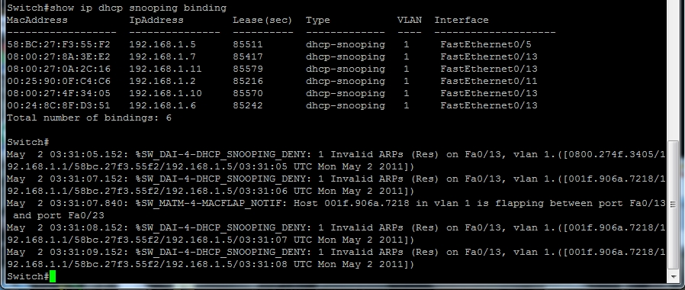
Task: Click the FastEthernet0/5 interface entry
Action: click(x=486, y=44)
